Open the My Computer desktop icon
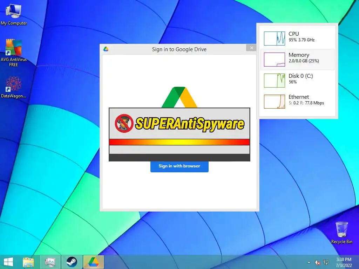 [14, 14]
